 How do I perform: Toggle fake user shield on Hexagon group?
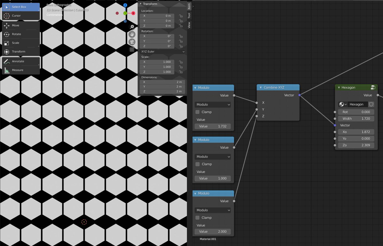tap(371, 104)
